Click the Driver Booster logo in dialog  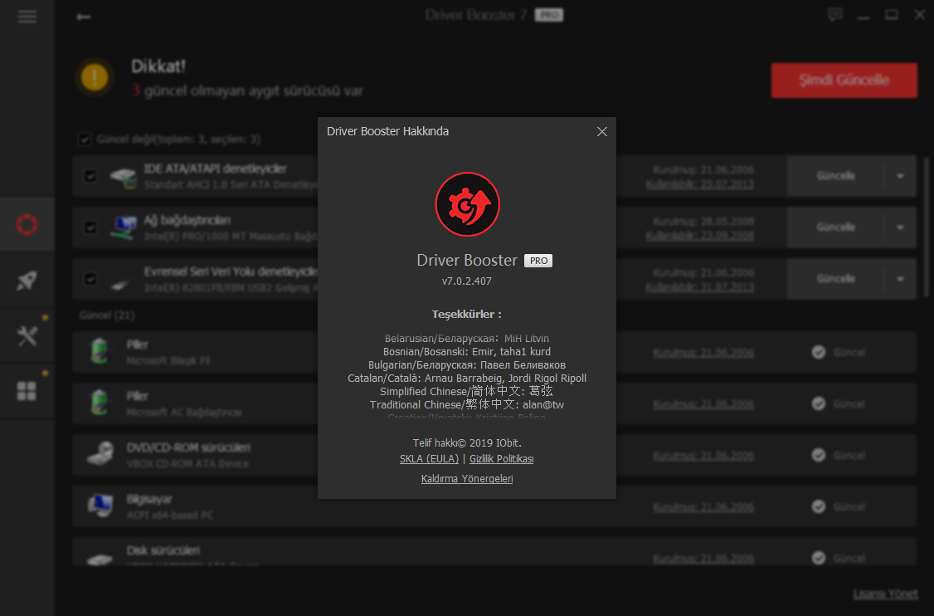click(x=467, y=204)
